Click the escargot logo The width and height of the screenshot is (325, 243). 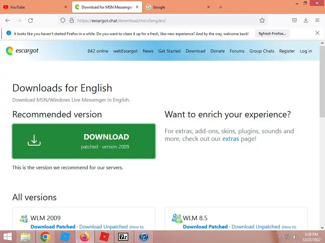(x=22, y=51)
